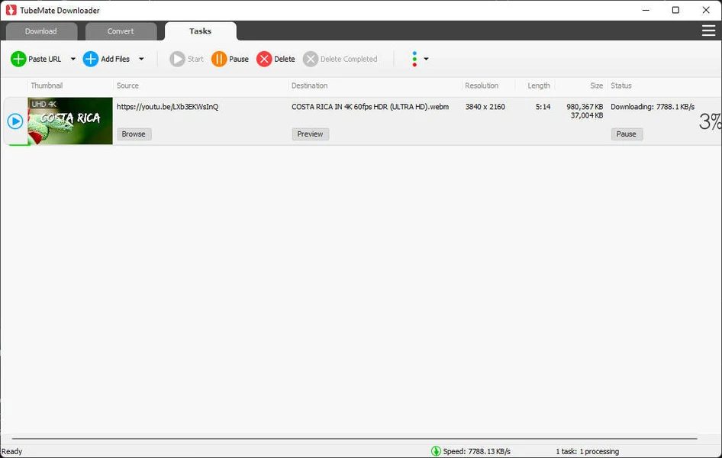Image resolution: width=722 pixels, height=458 pixels.
Task: Click the Delete Completed icon
Action: 311,59
